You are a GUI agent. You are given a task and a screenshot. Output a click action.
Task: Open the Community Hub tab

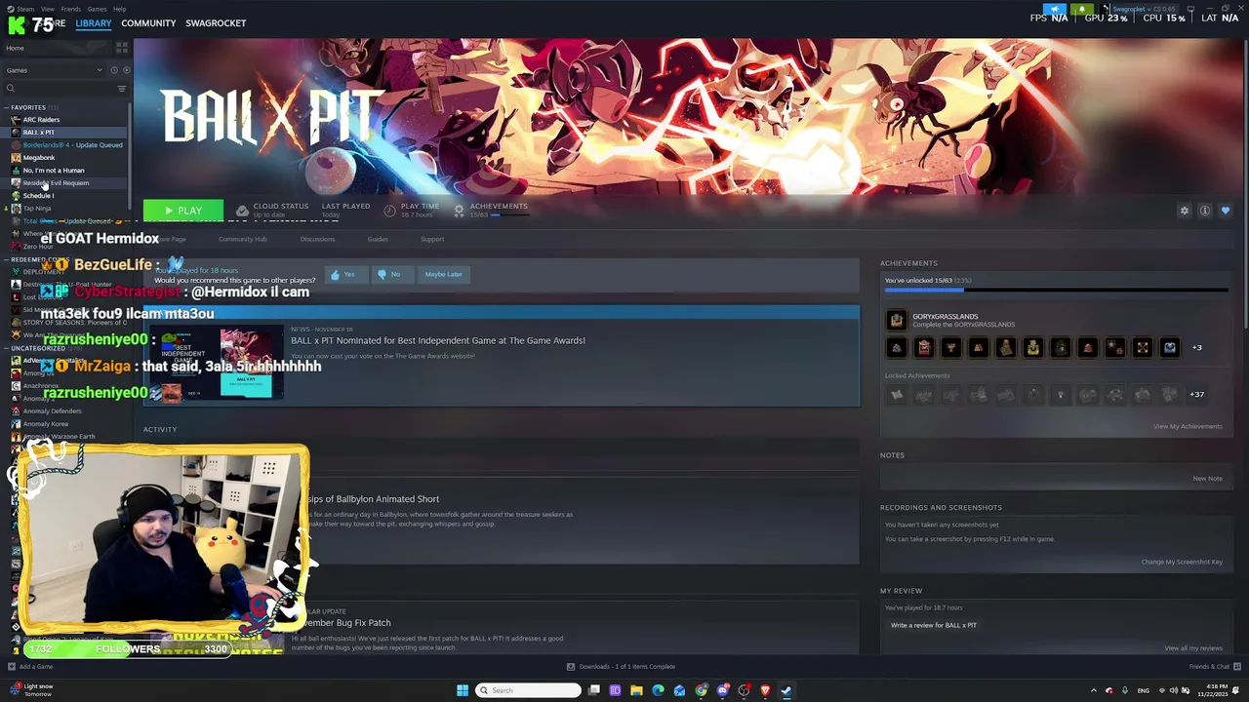tap(243, 239)
